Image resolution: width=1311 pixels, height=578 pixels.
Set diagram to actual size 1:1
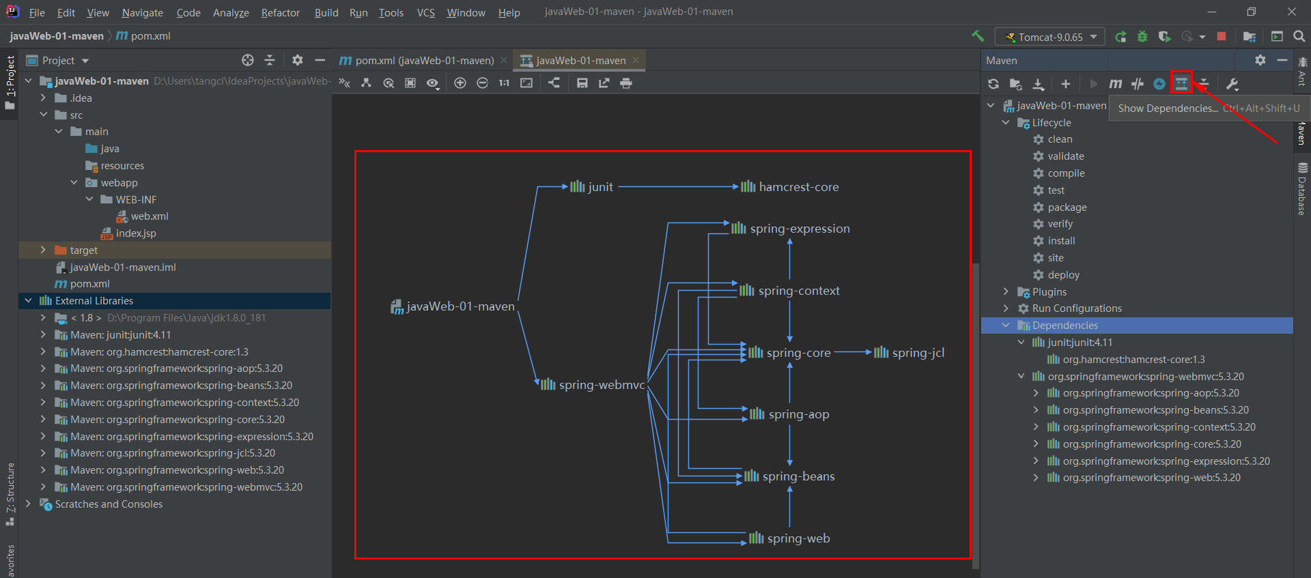click(x=504, y=83)
